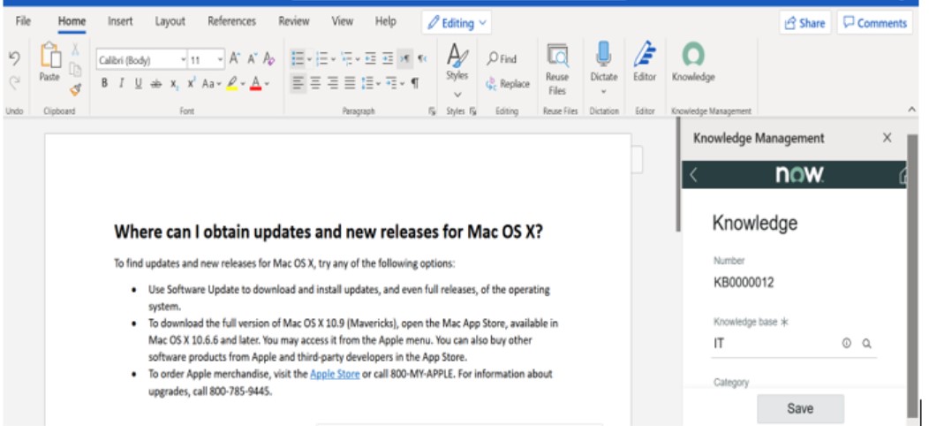Toggle underline formatting
This screenshot has height=426, width=929.
[138, 83]
